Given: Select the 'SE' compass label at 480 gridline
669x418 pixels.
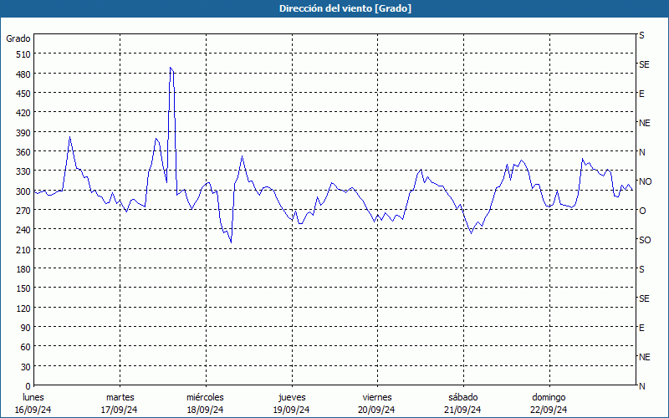Looking at the screenshot, I should [x=644, y=64].
